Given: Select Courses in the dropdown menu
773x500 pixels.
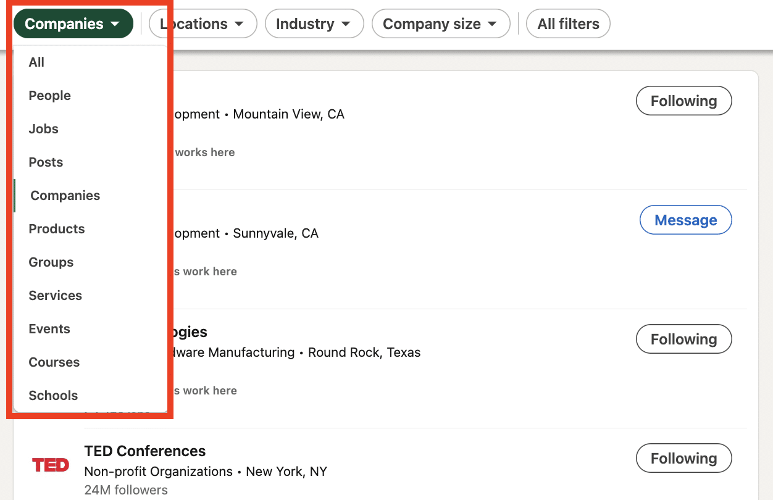Looking at the screenshot, I should pyautogui.click(x=54, y=362).
